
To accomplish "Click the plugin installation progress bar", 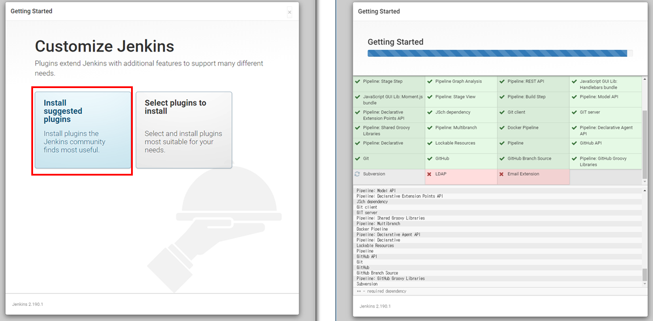I will pyautogui.click(x=500, y=53).
